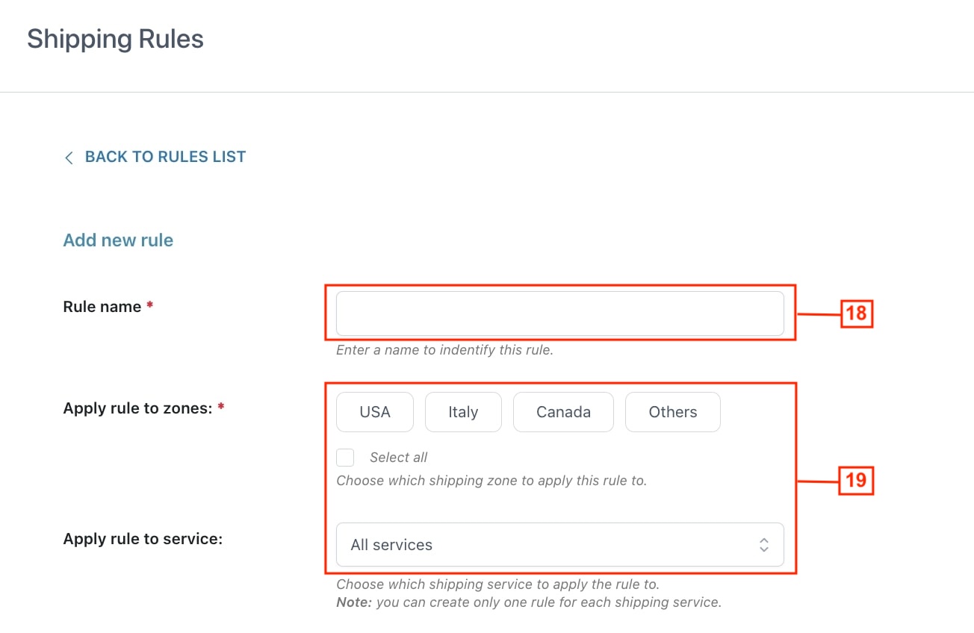Click the Select all label text
Viewport: 974px width, 633px height.
pyautogui.click(x=399, y=458)
